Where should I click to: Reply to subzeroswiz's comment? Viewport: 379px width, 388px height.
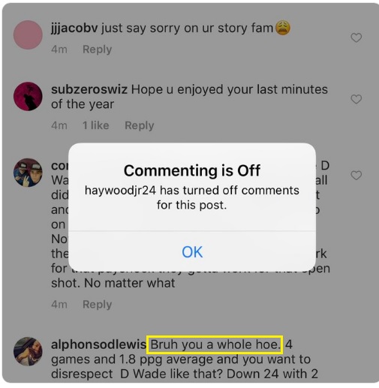140,125
